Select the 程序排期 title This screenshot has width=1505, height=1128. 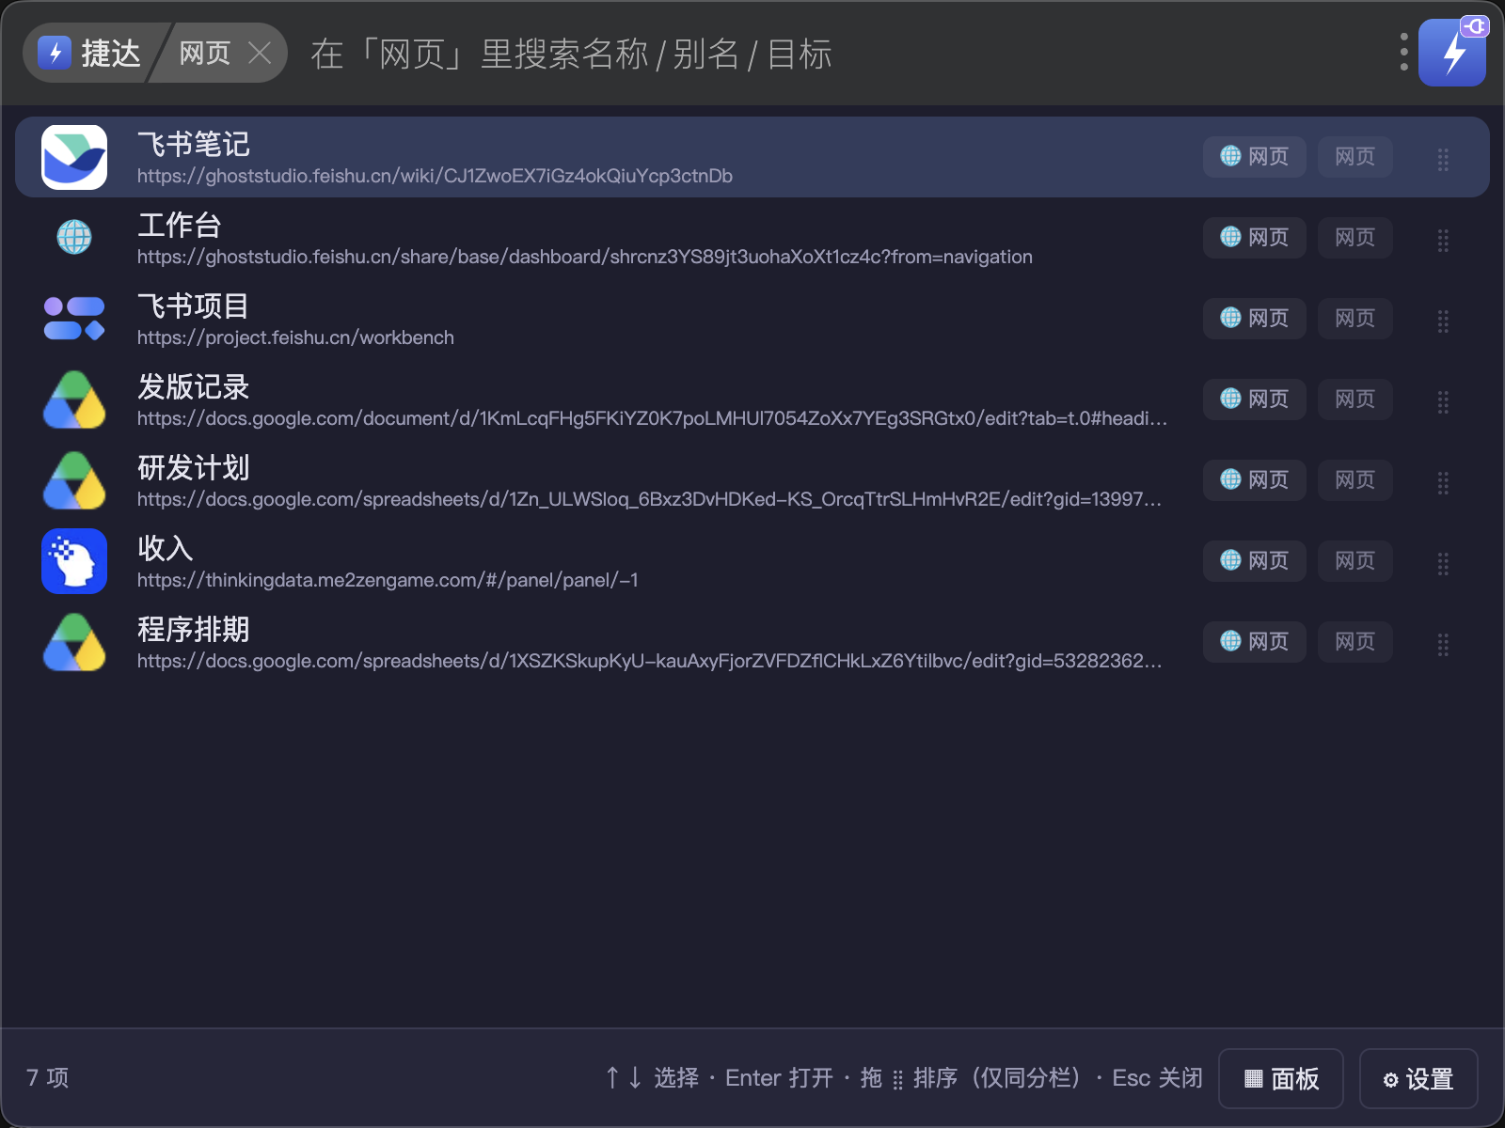pyautogui.click(x=194, y=629)
